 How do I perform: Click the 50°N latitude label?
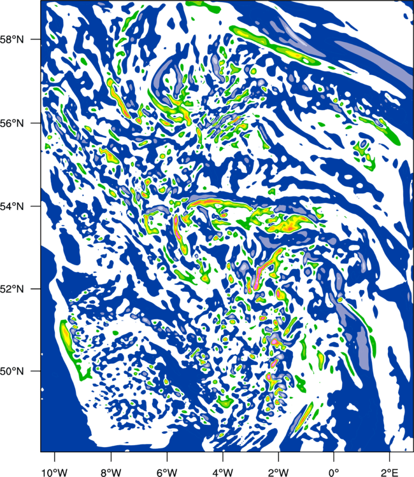12,371
